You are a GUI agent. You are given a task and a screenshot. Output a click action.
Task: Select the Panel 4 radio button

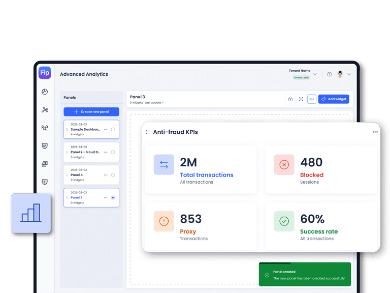(x=113, y=175)
